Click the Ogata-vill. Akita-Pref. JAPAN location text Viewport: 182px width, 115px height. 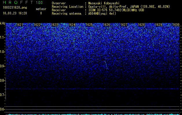(129, 7)
